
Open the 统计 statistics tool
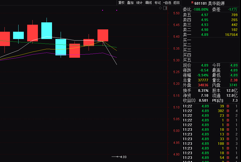pos(139,3)
